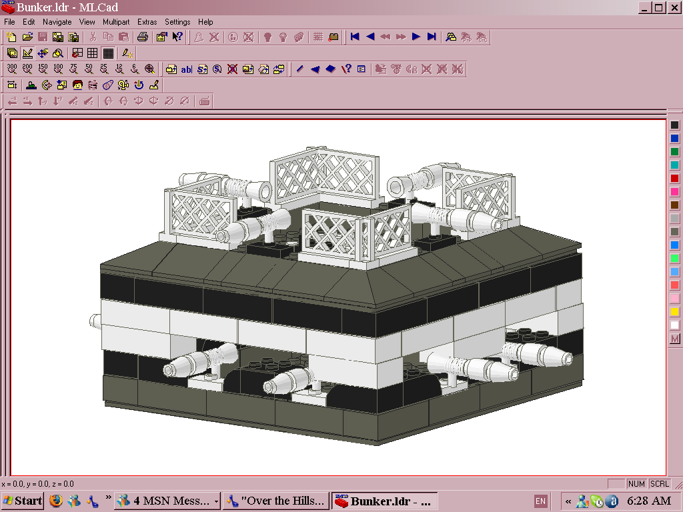
Task: Pick the black color swatch
Action: point(675,125)
